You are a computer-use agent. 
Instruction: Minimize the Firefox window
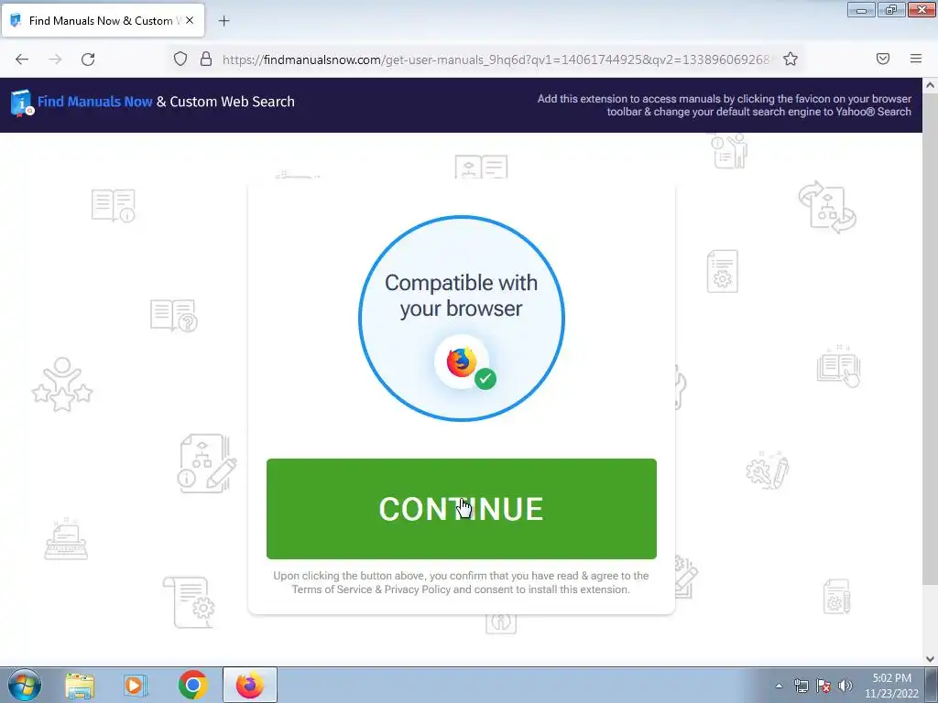pyautogui.click(x=861, y=9)
